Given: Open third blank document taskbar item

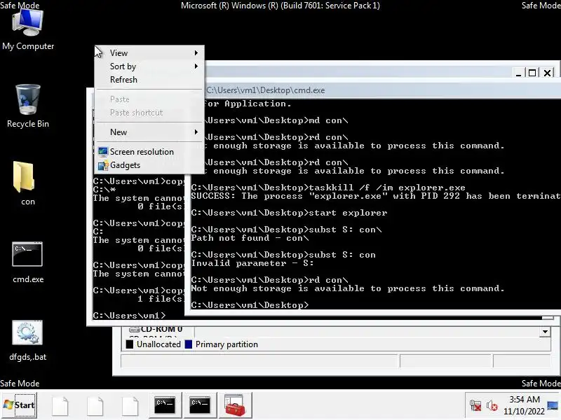Looking at the screenshot, I should click(130, 405).
